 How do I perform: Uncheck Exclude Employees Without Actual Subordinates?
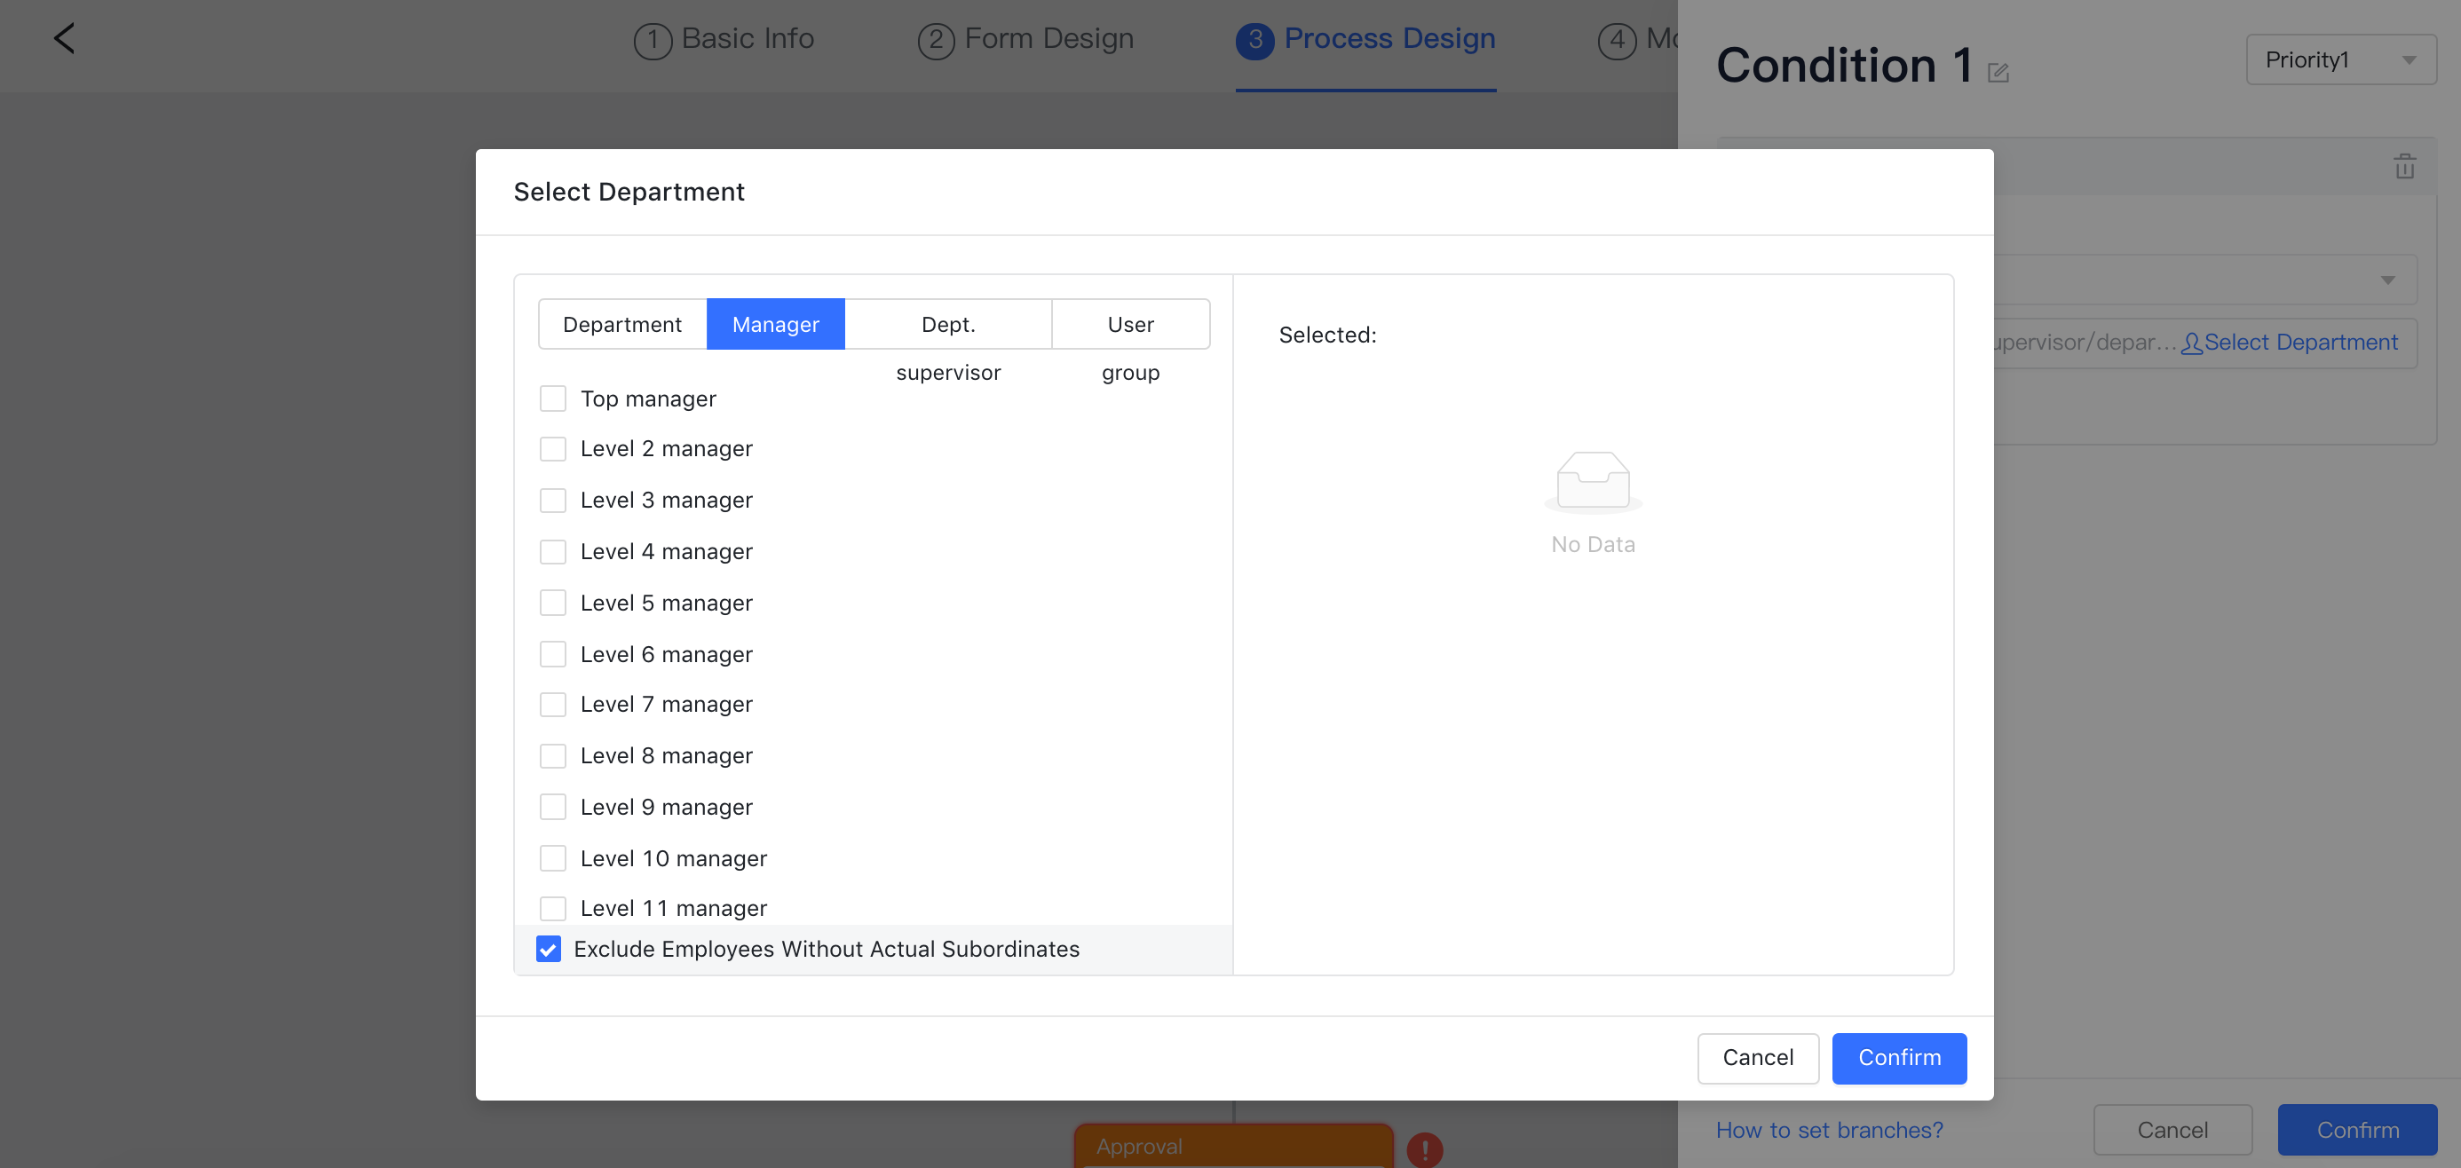(549, 949)
